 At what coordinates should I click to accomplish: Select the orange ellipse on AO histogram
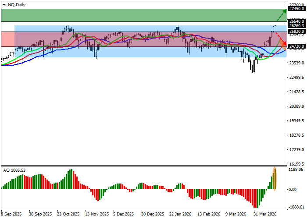[275, 179]
